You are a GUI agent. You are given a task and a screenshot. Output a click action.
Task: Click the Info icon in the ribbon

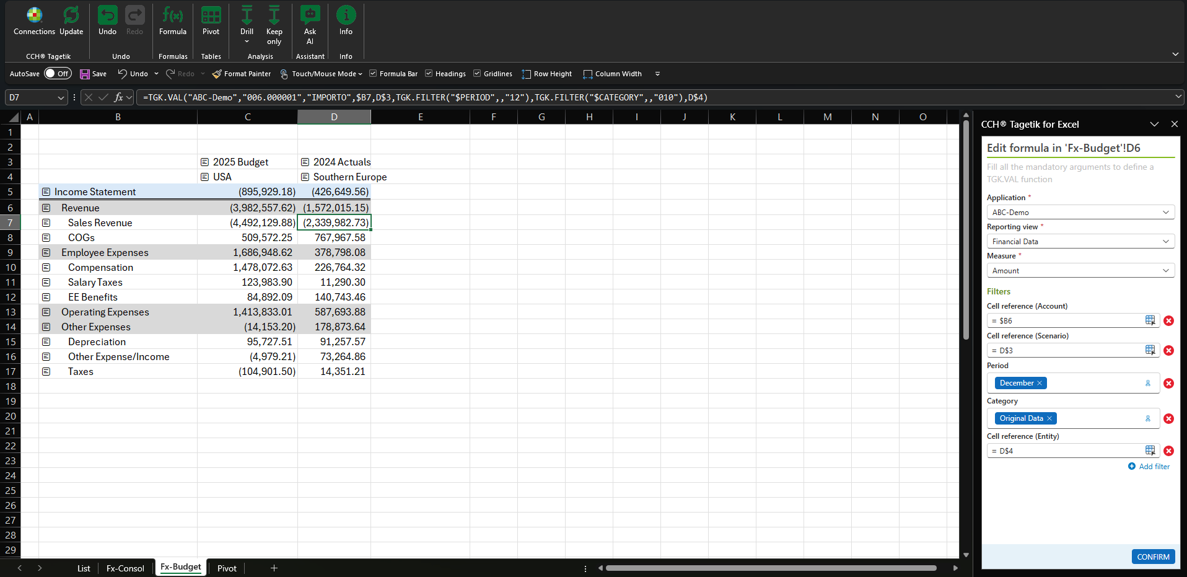point(346,15)
